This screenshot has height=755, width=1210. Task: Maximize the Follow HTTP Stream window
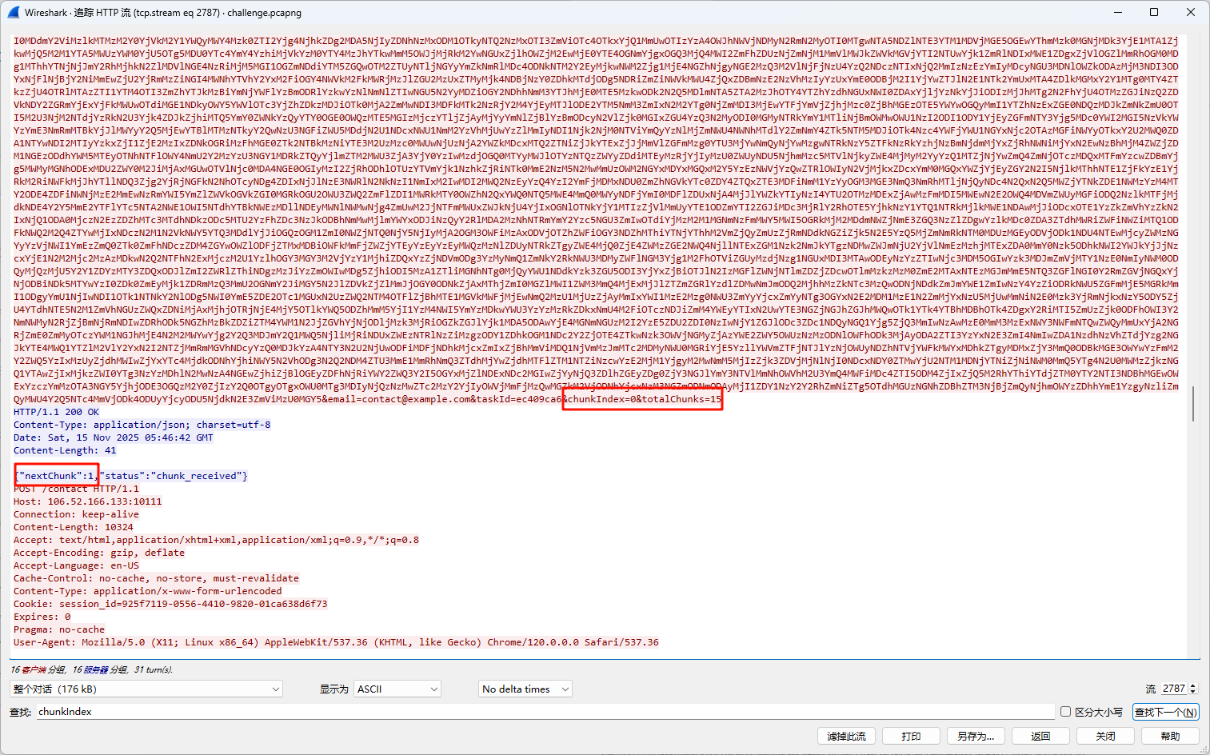[1154, 12]
